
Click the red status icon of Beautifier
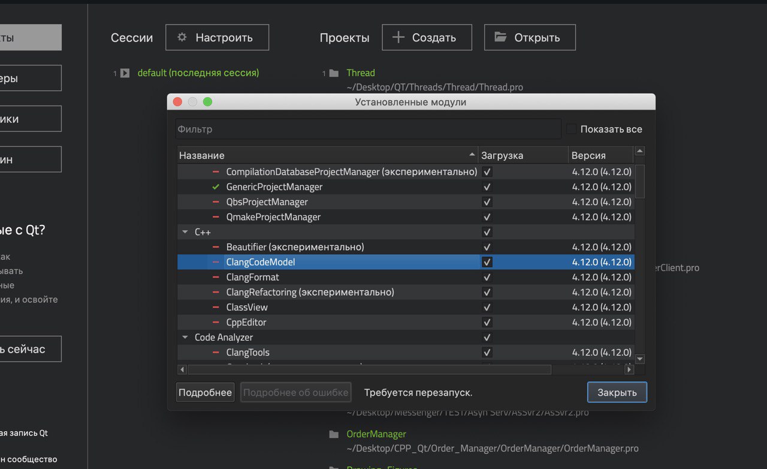tap(216, 247)
